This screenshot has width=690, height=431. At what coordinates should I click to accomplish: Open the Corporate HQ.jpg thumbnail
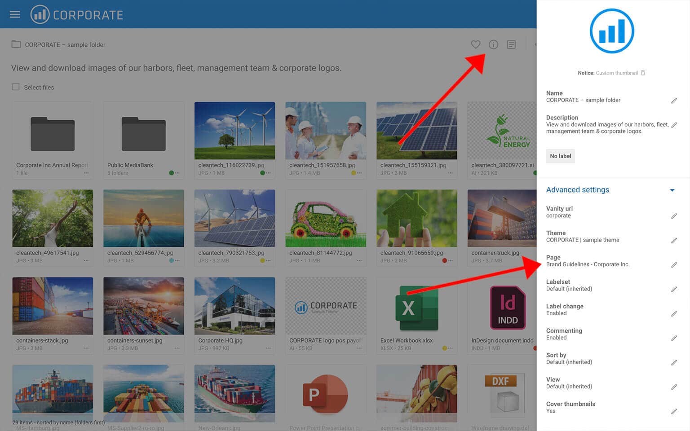click(234, 306)
